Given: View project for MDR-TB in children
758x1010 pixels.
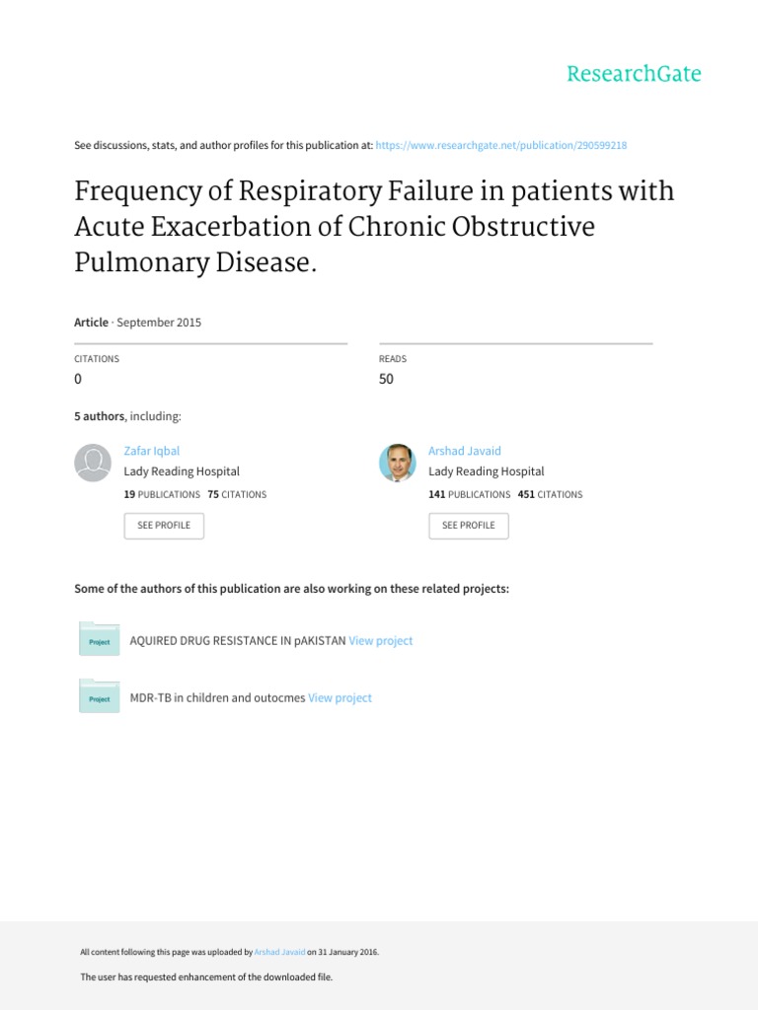Looking at the screenshot, I should pyautogui.click(x=340, y=697).
